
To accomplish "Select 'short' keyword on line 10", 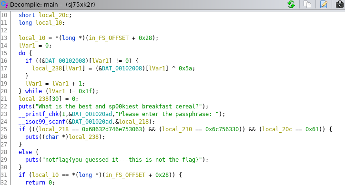I will tap(27, 15).
